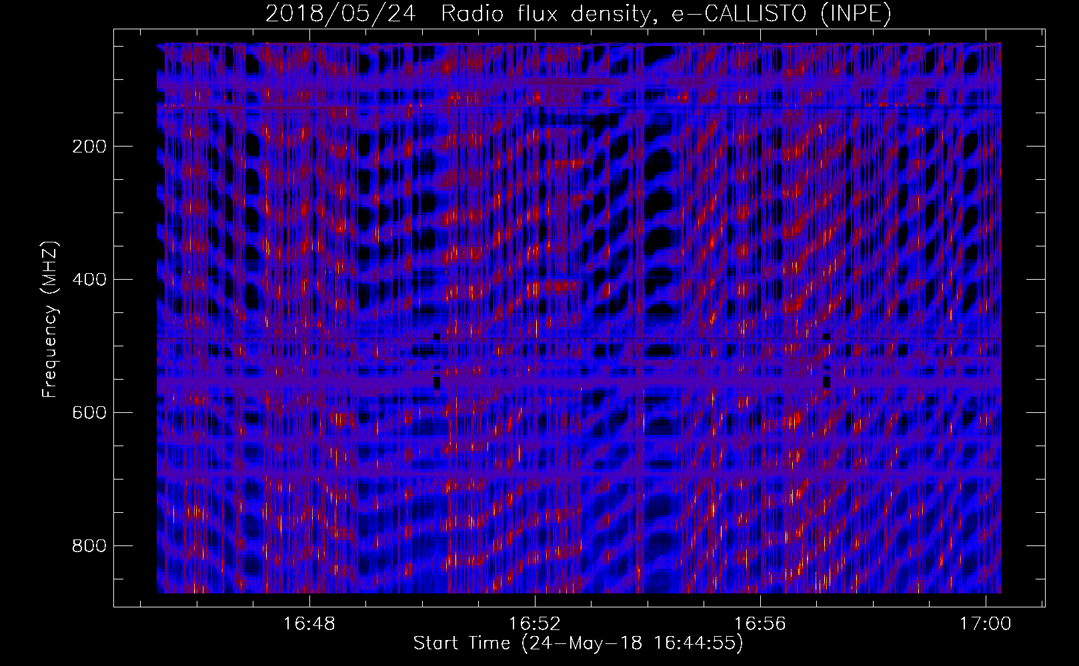
Task: Click the 'Start Time (24-May-18 16:44:55)' label
Action: click(578, 643)
